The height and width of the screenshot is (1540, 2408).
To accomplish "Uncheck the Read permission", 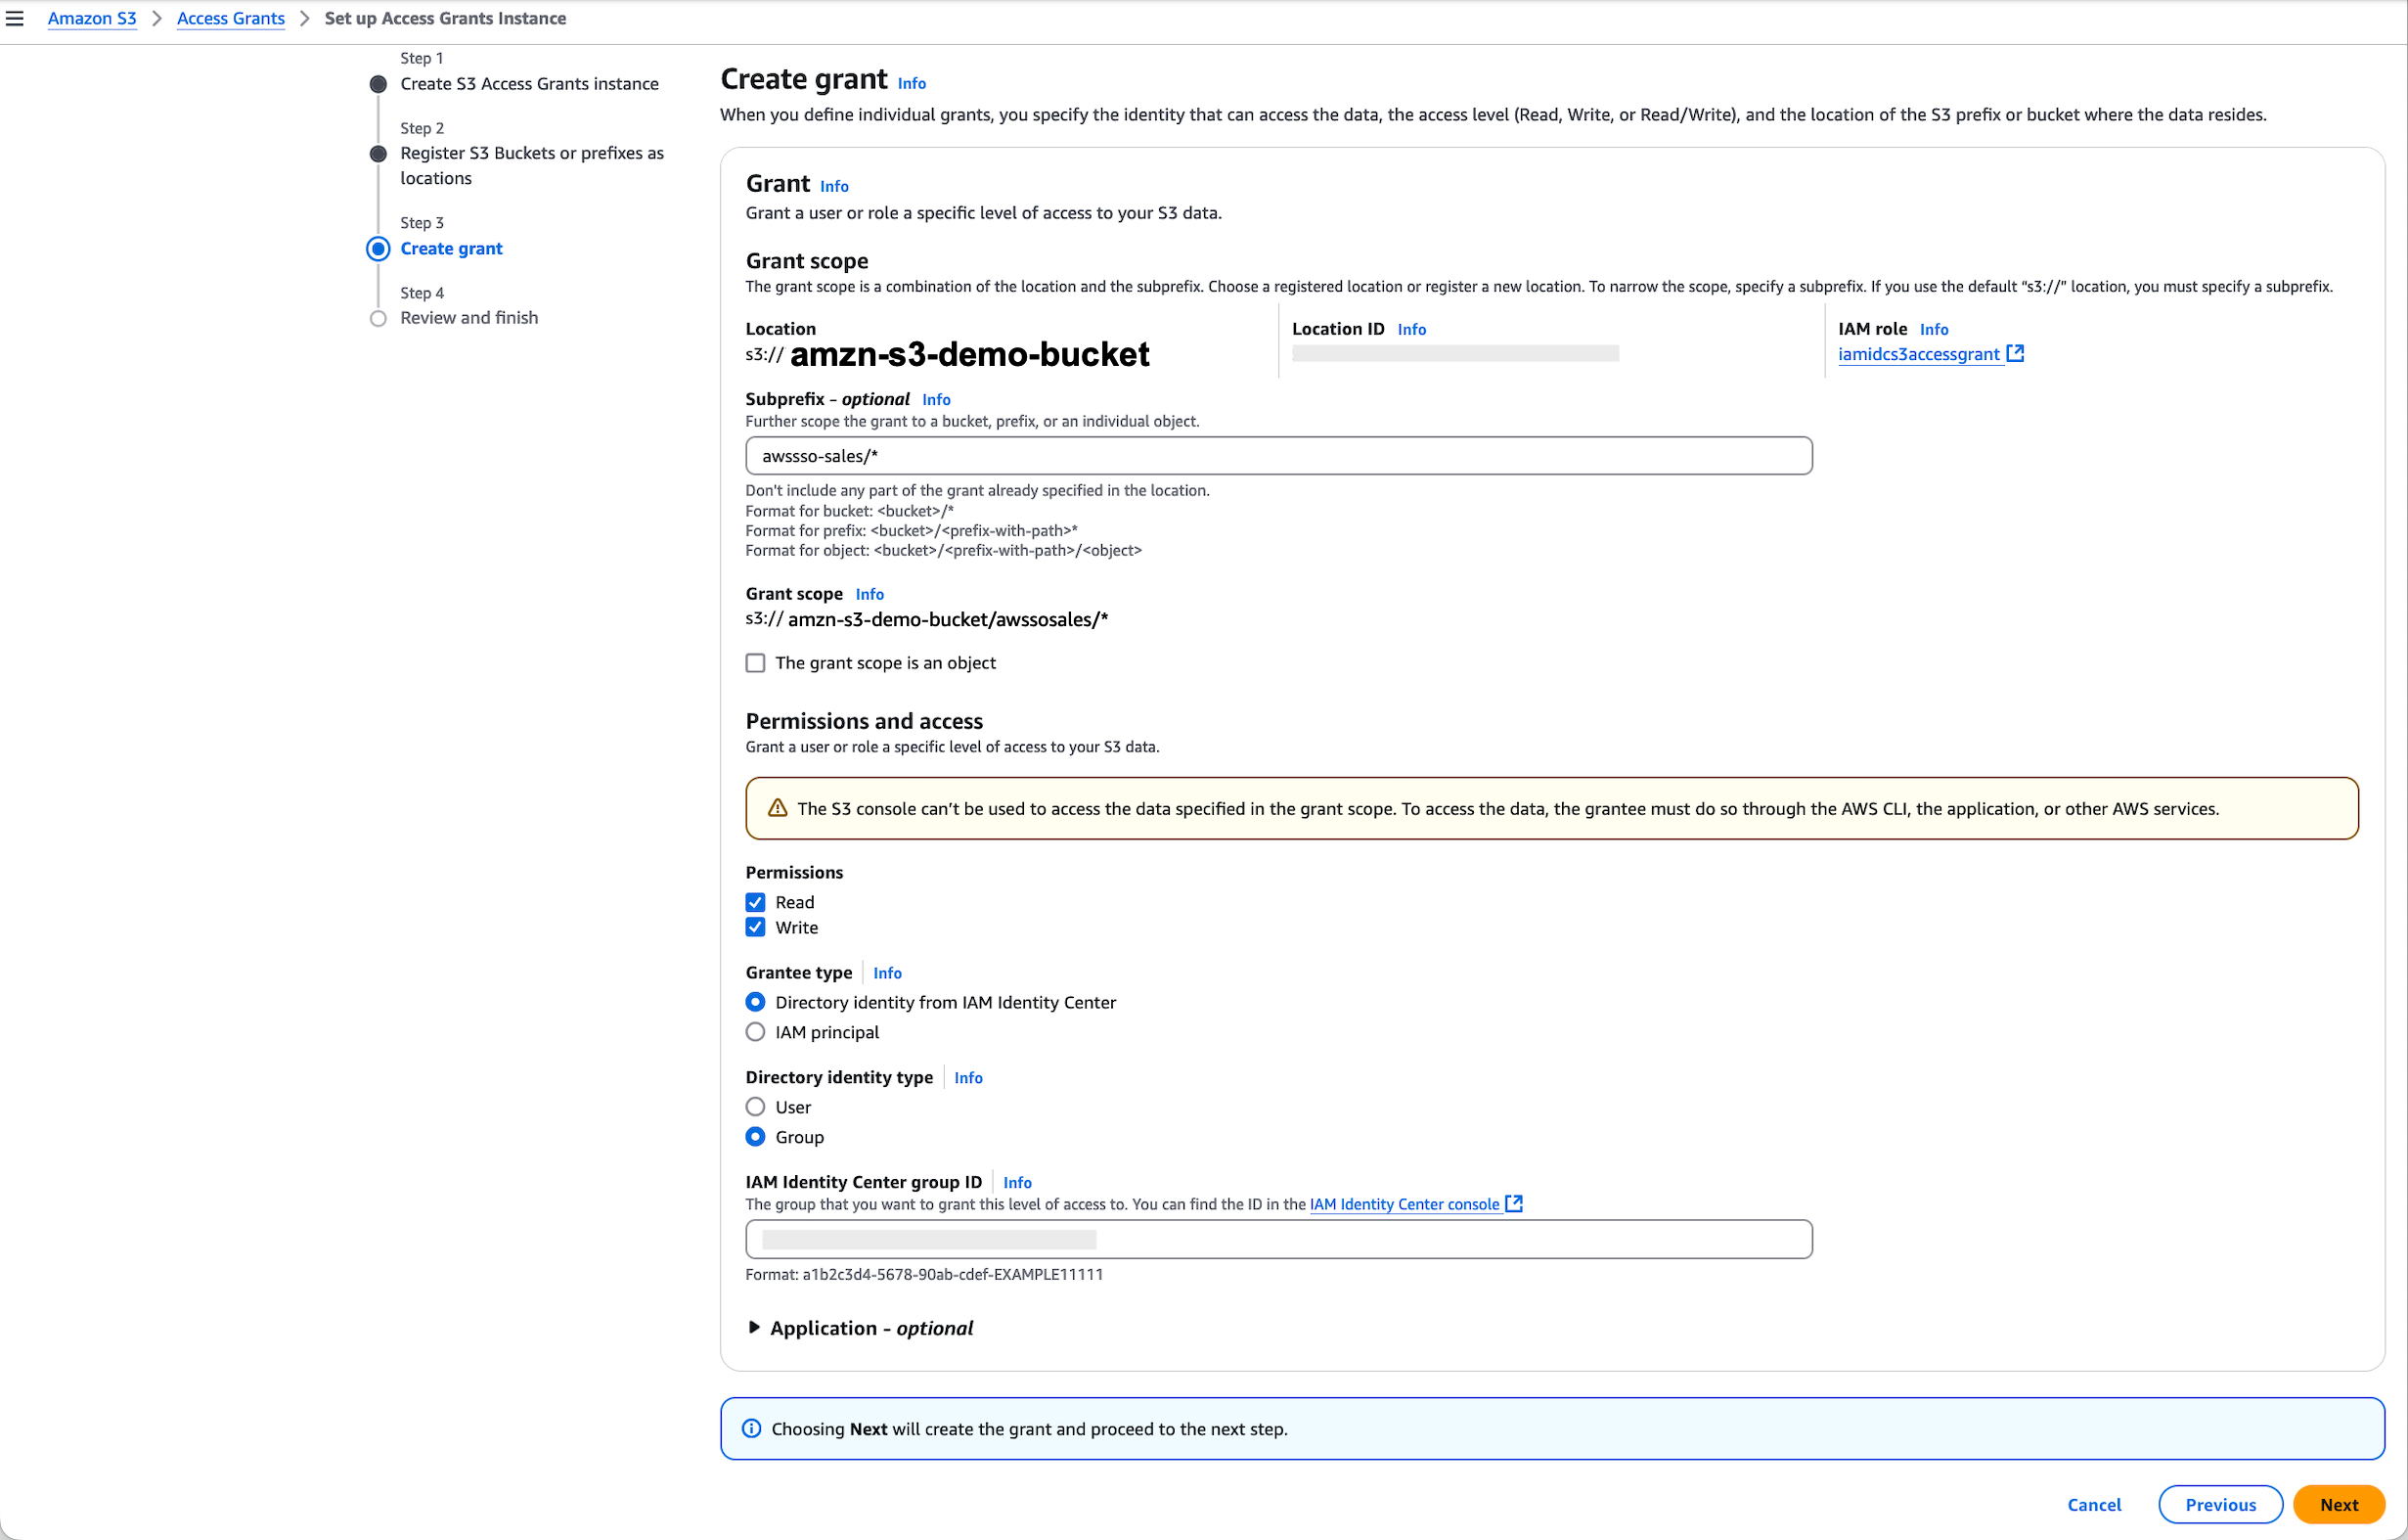I will point(755,901).
